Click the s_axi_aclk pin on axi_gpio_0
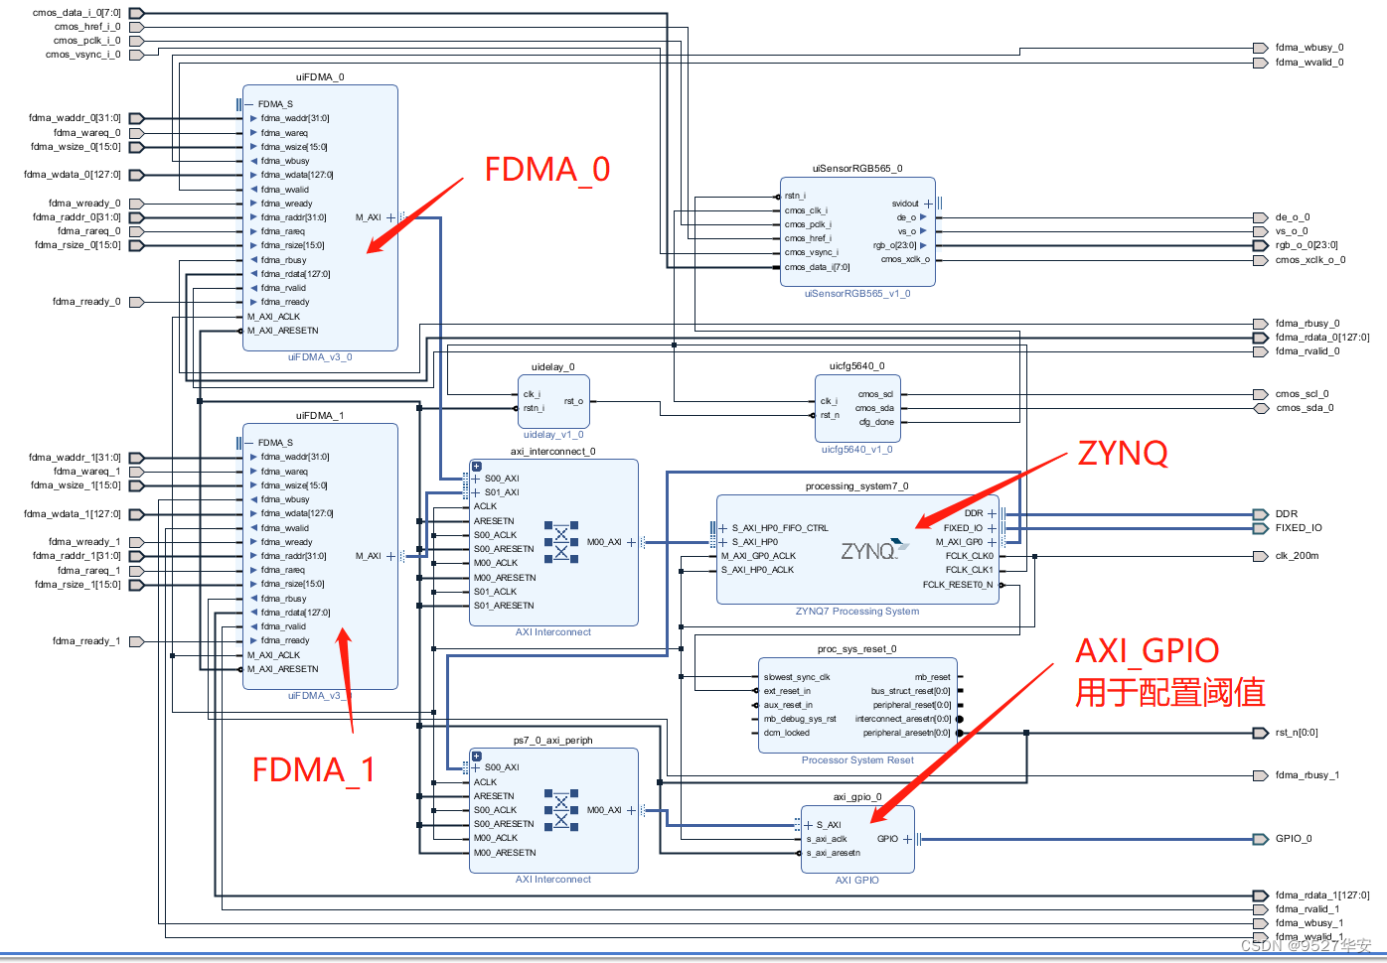The image size is (1387, 963). tap(827, 839)
